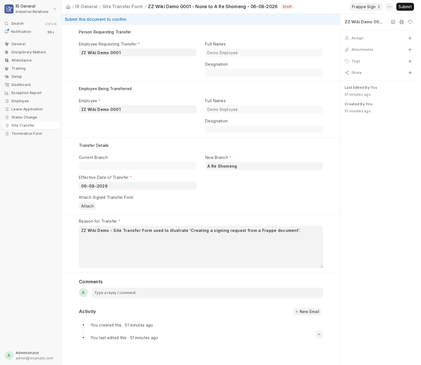Click the Attach button for signed form
Viewport: 421px width, 365px height.
(x=87, y=206)
